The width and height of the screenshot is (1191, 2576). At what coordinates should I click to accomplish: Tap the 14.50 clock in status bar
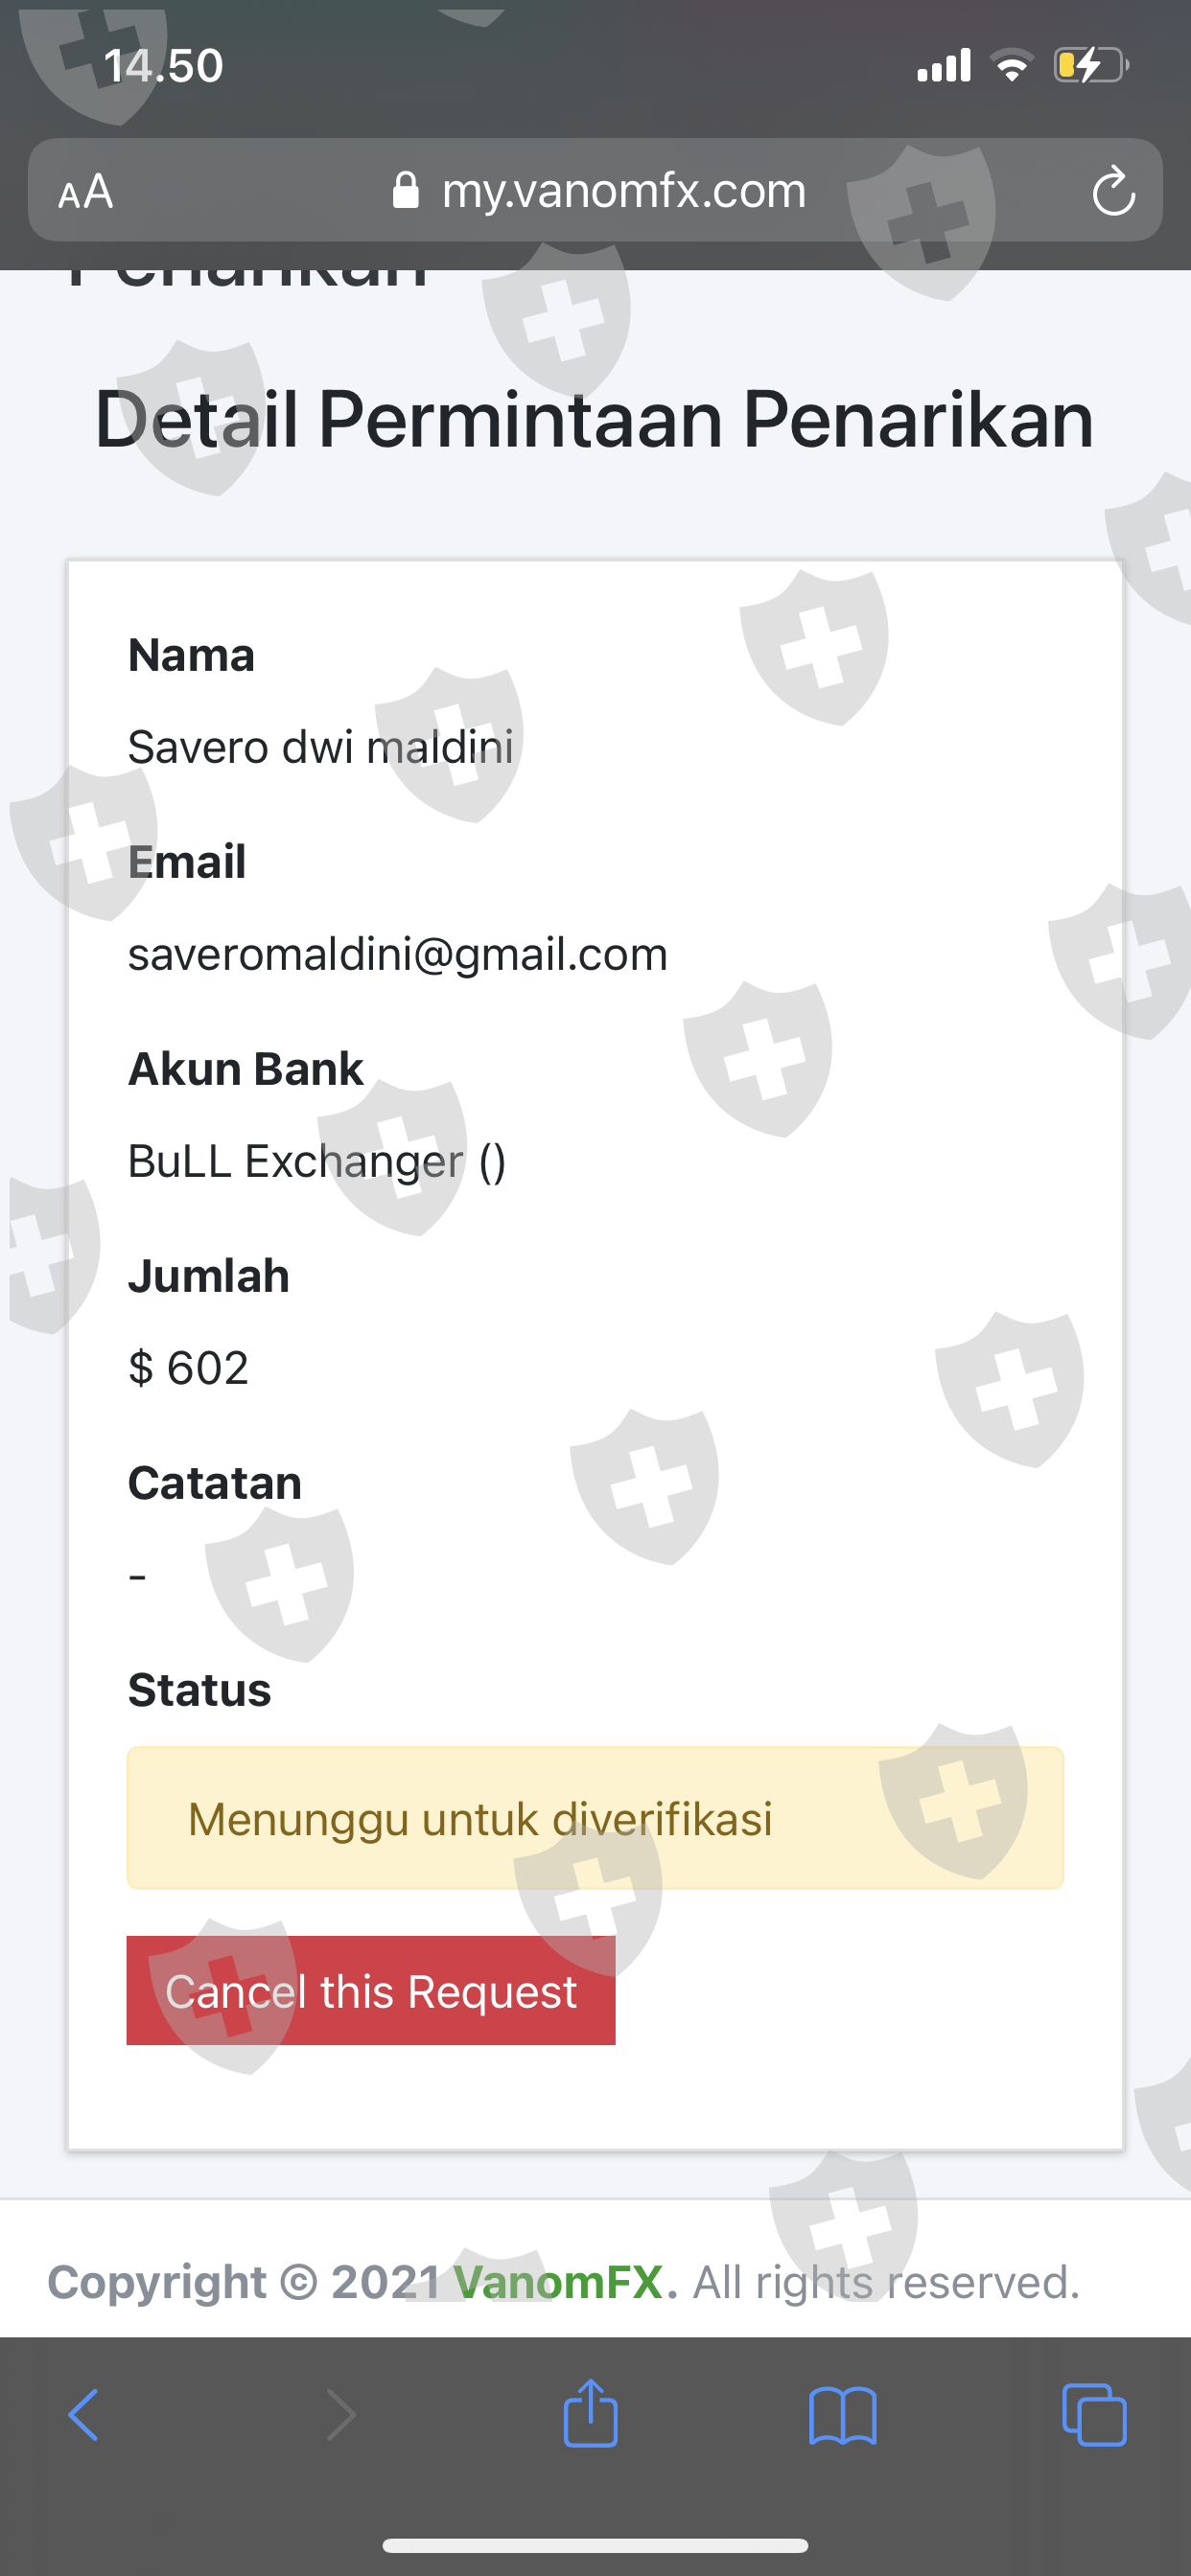click(x=163, y=66)
